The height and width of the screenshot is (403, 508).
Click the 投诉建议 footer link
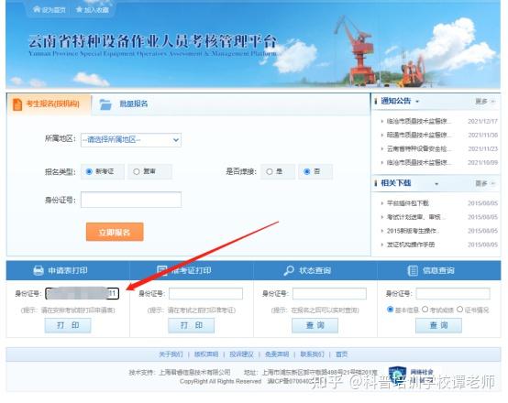[x=241, y=354]
